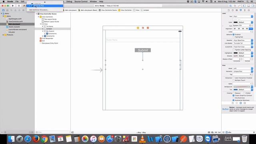Open the Source Control menu
Image resolution: width=256 pixels, height=144 pixels.
[81, 2]
